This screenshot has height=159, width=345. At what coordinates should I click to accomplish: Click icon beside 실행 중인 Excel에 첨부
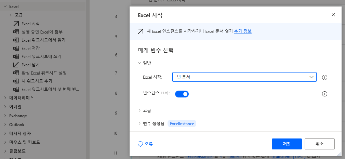click(16, 32)
